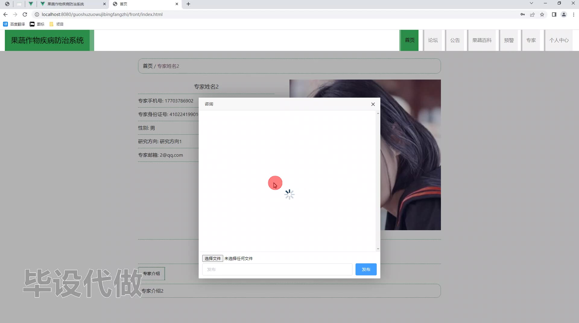Screen dimensions: 579x323
Task: Reload the page with the refresh icon
Action: [x=25, y=14]
